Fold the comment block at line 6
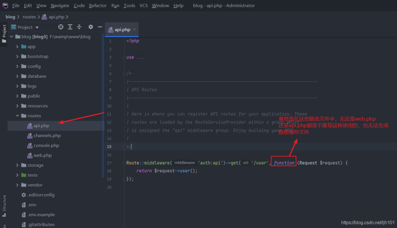Image resolution: width=397 pixels, height=228 pixels. 124,73
